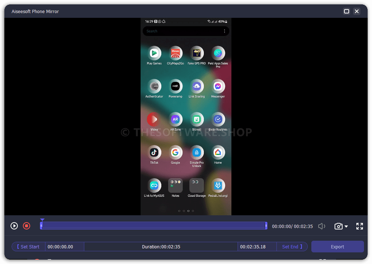Open the CityMaps2Go app icon
Screen dimensions: 372x264
(175, 53)
